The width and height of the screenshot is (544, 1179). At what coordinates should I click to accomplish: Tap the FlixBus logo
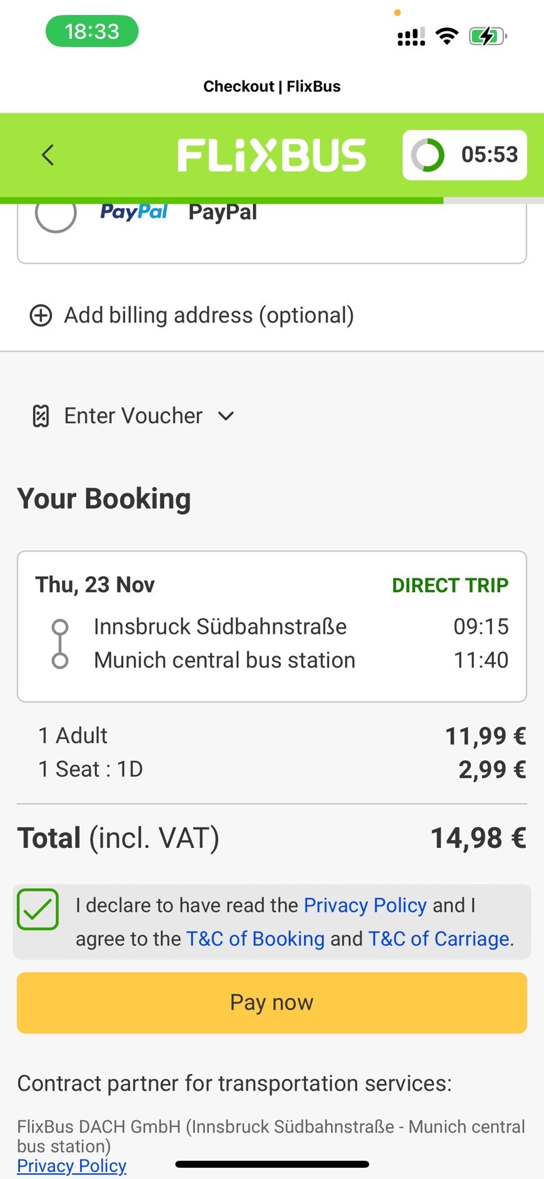[x=271, y=155]
